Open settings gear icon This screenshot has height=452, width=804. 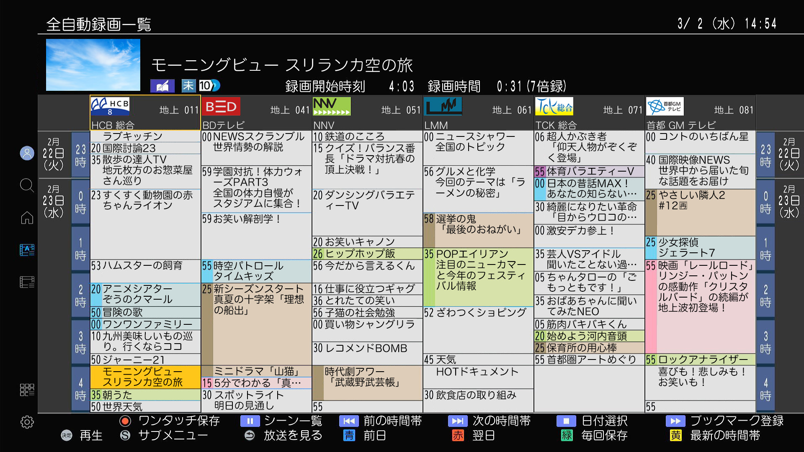[x=27, y=422]
